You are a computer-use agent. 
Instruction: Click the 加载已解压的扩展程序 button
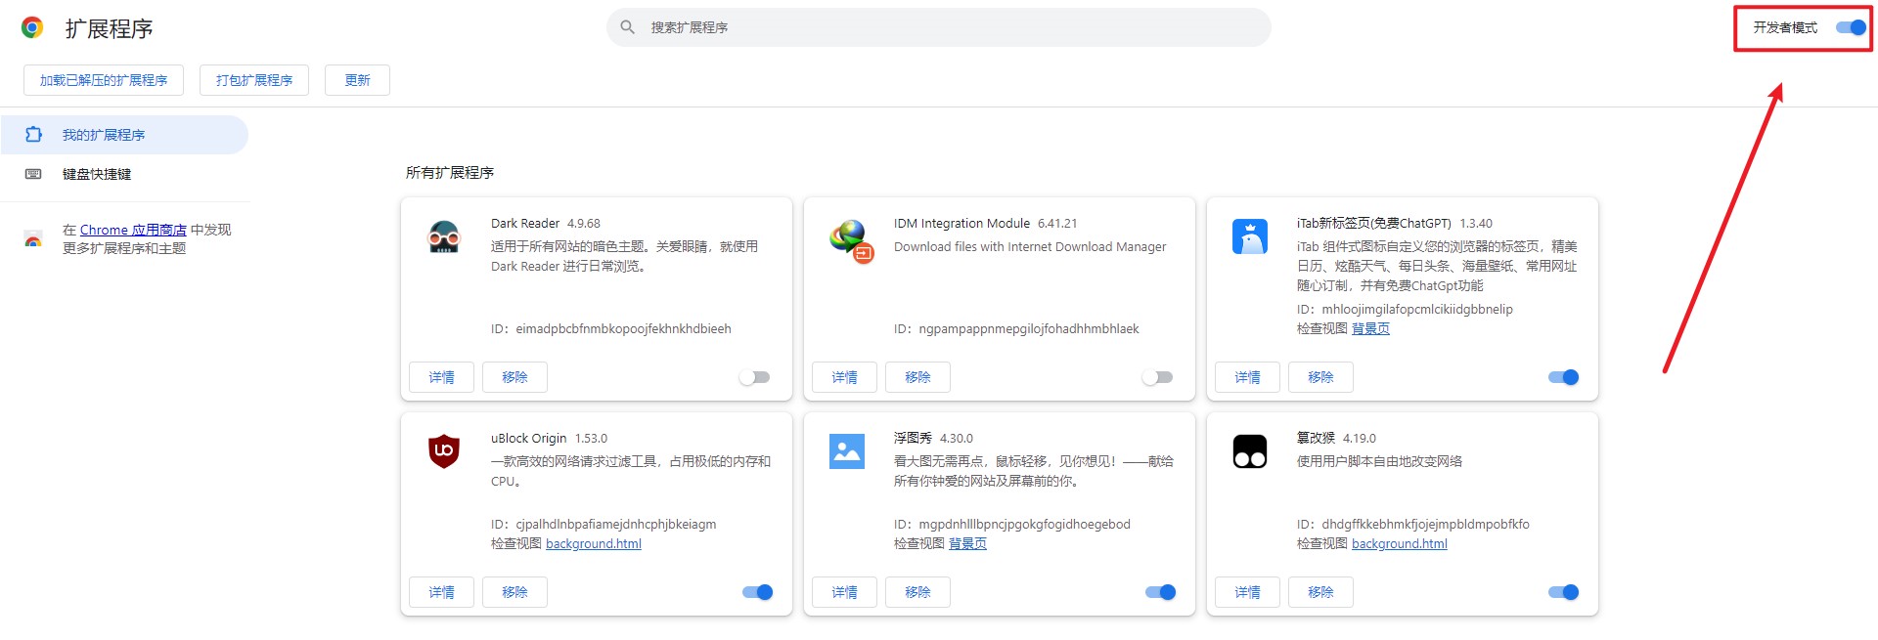104,80
